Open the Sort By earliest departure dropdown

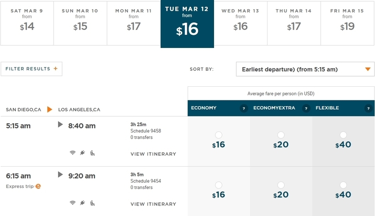[305, 69]
